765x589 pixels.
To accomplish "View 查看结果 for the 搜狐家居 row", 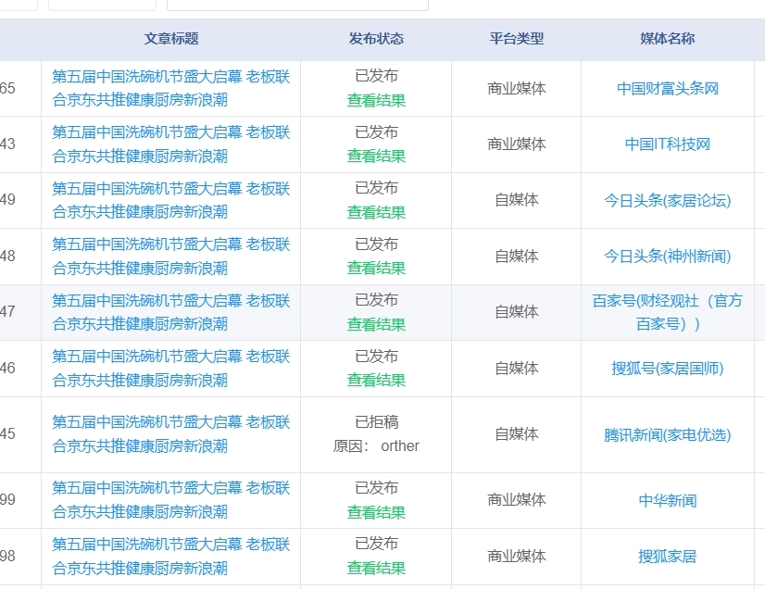I will pos(376,568).
